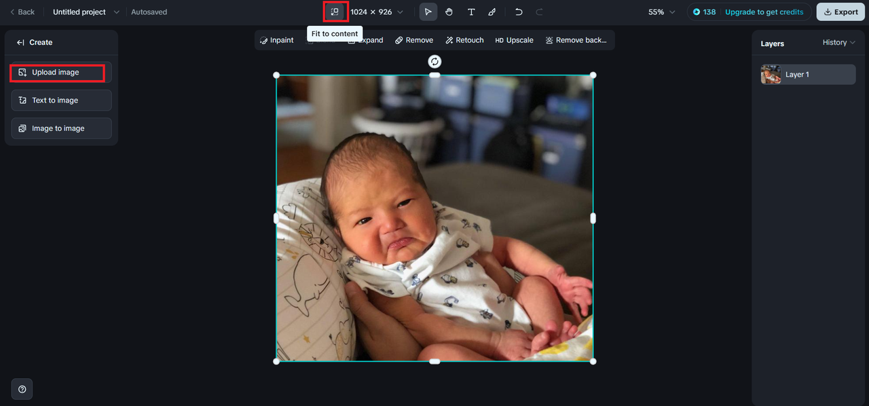Click the Autosaved status text
Screen dimensions: 869x406
click(149, 12)
